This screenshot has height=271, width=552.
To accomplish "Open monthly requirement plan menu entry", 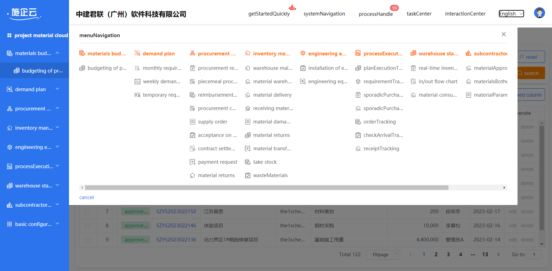I will click(158, 68).
